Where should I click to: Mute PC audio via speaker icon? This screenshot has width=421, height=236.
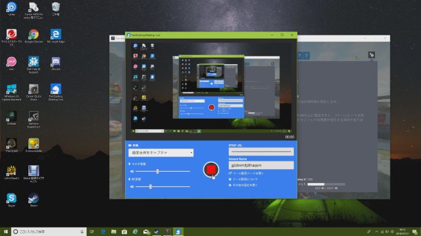click(x=132, y=186)
